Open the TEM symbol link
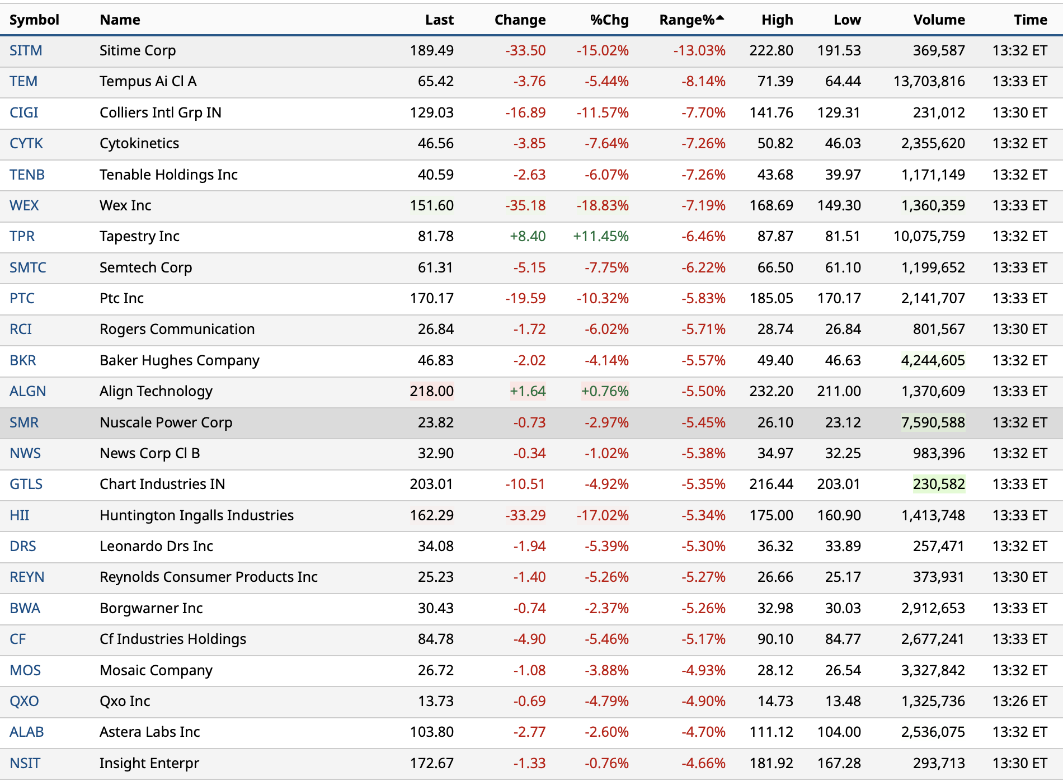Image resolution: width=1063 pixels, height=781 pixels. pyautogui.click(x=23, y=82)
